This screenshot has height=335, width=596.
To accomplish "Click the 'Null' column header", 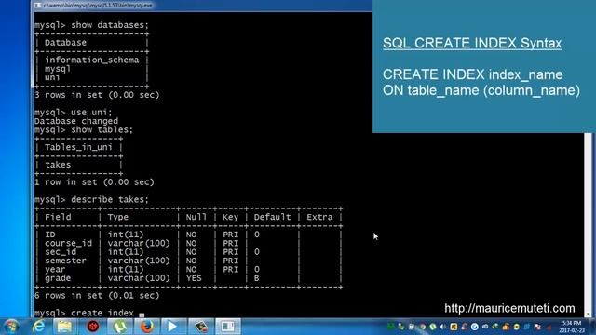I will tap(196, 217).
